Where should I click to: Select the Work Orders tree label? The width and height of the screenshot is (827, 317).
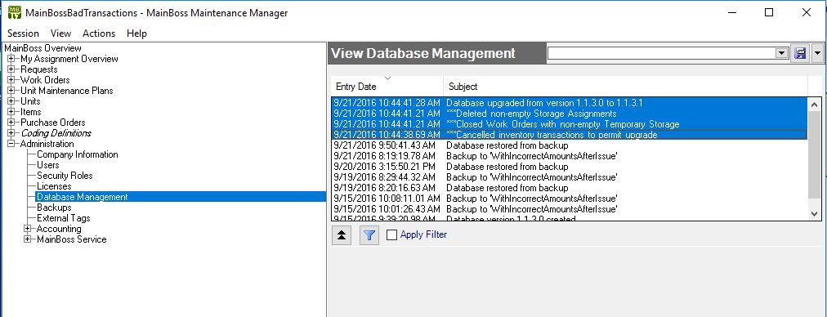click(45, 79)
